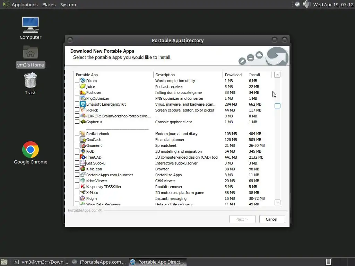Click the Pidgin app icon

(x=83, y=198)
